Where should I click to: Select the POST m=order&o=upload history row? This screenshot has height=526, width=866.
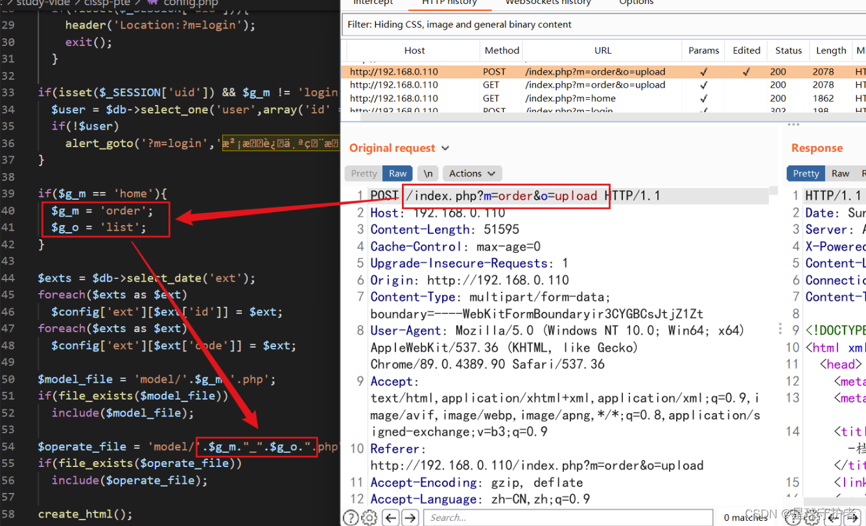(x=603, y=72)
